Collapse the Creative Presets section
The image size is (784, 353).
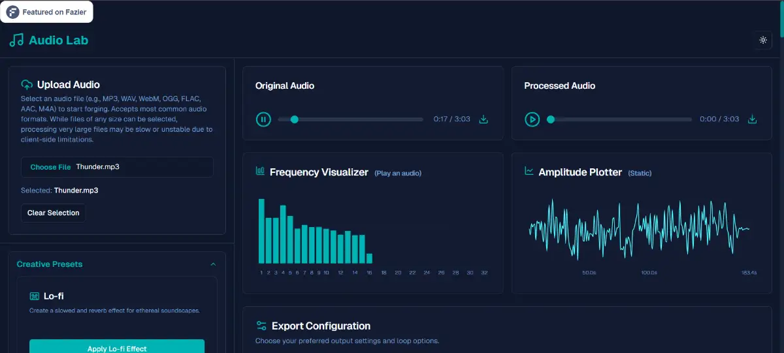[213, 264]
